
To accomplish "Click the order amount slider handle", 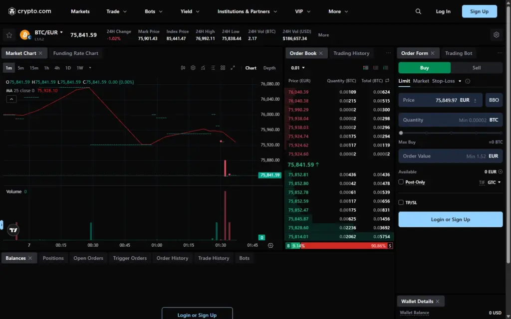I will tap(401, 133).
